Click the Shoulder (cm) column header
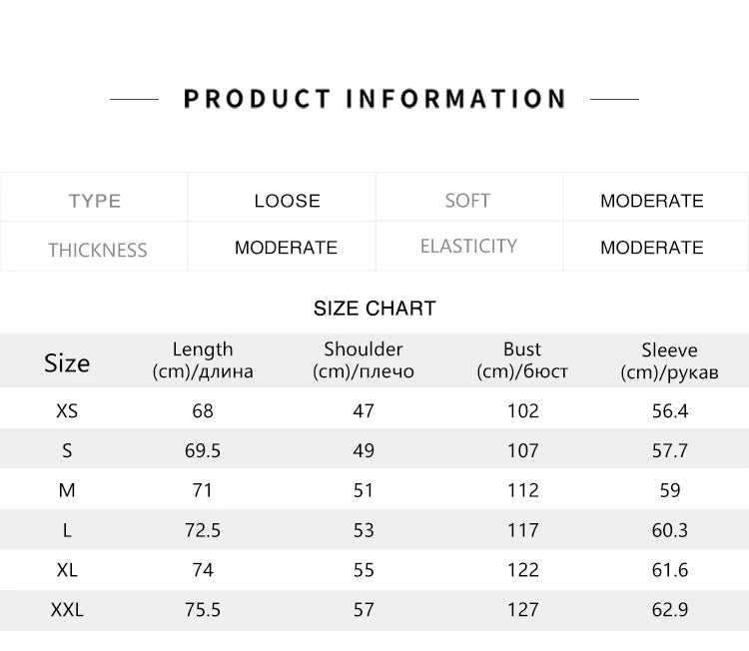749x651 pixels. (x=364, y=360)
